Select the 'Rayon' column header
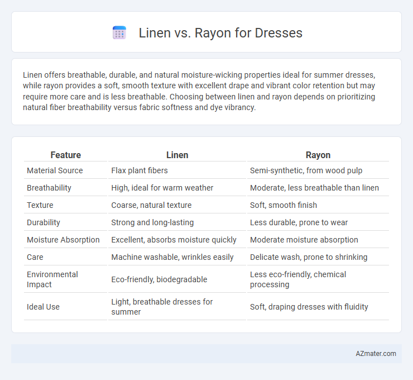This screenshot has height=380, width=413. [x=318, y=155]
